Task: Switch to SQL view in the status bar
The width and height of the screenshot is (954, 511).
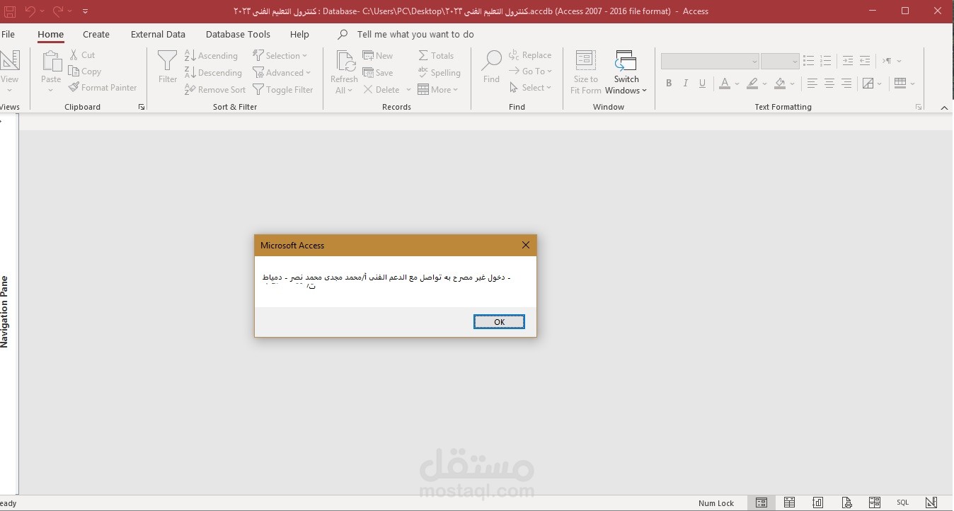Action: coord(903,503)
